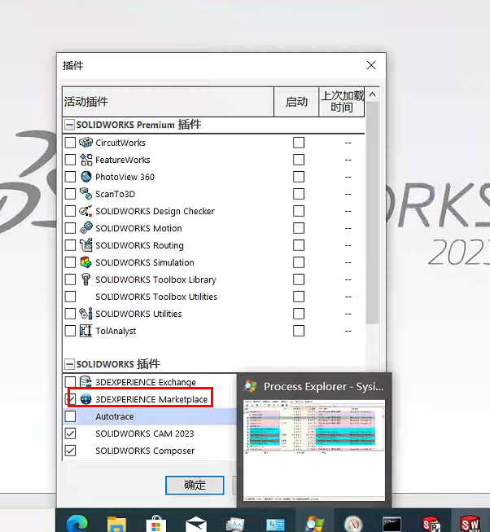
Task: Click the SOLIDWORKS Simulation colored icon
Action: [85, 262]
